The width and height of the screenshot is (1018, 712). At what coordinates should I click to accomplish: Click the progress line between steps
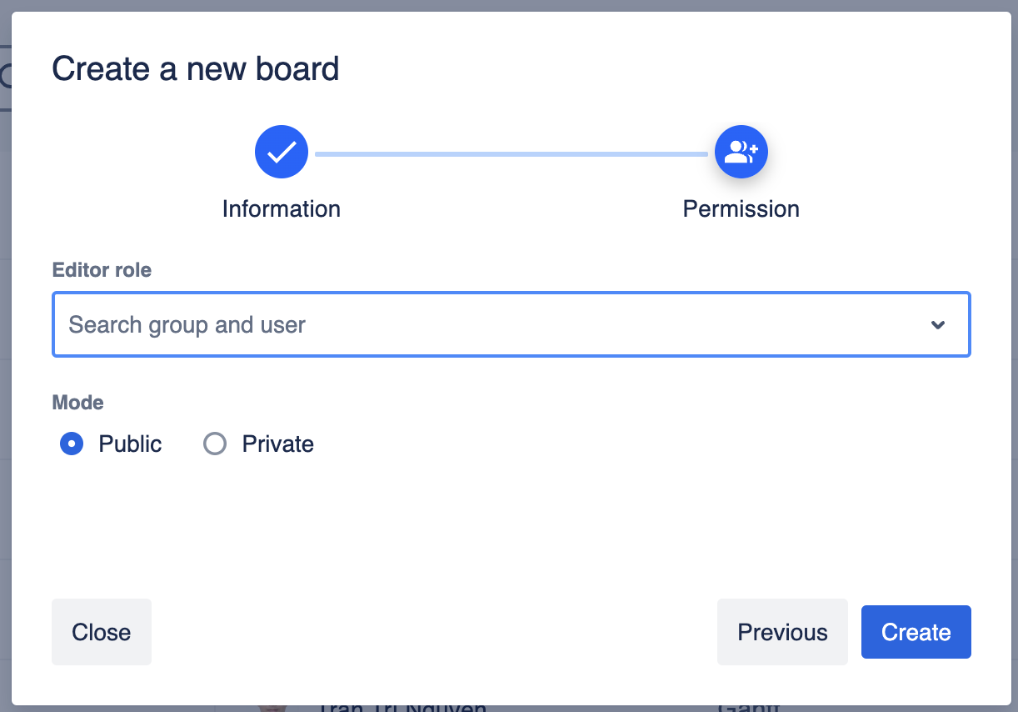tap(511, 153)
